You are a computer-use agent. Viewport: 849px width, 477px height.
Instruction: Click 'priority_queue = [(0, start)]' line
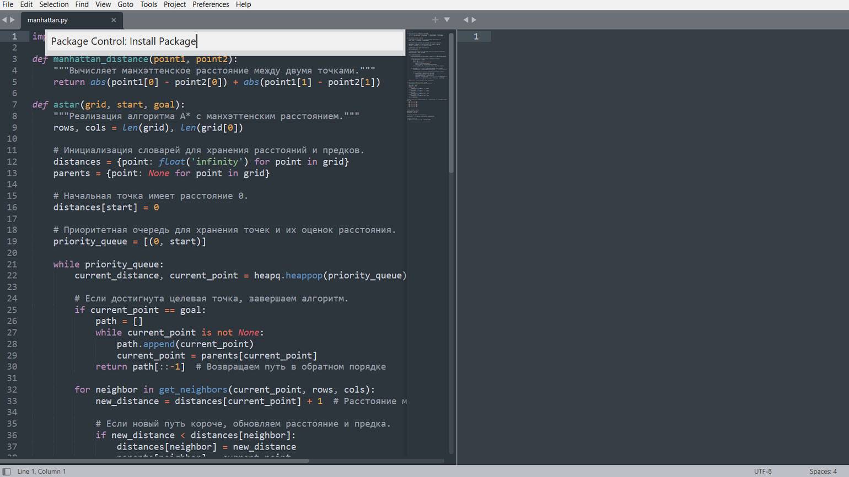tap(130, 241)
